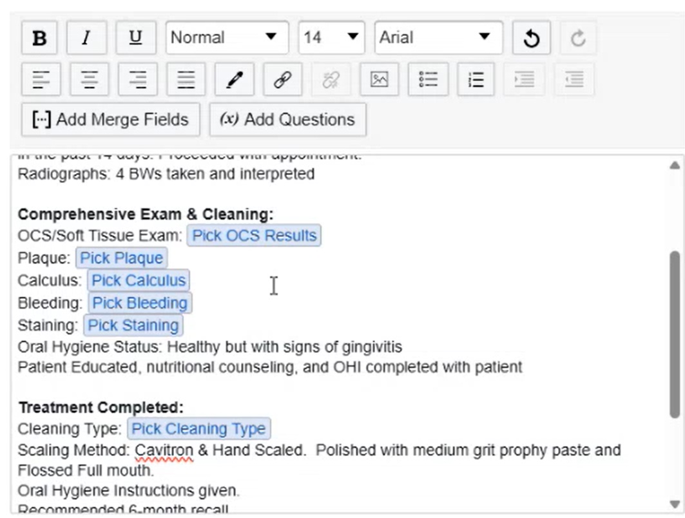The height and width of the screenshot is (518, 685).
Task: Toggle bold formatting
Action: click(x=40, y=38)
